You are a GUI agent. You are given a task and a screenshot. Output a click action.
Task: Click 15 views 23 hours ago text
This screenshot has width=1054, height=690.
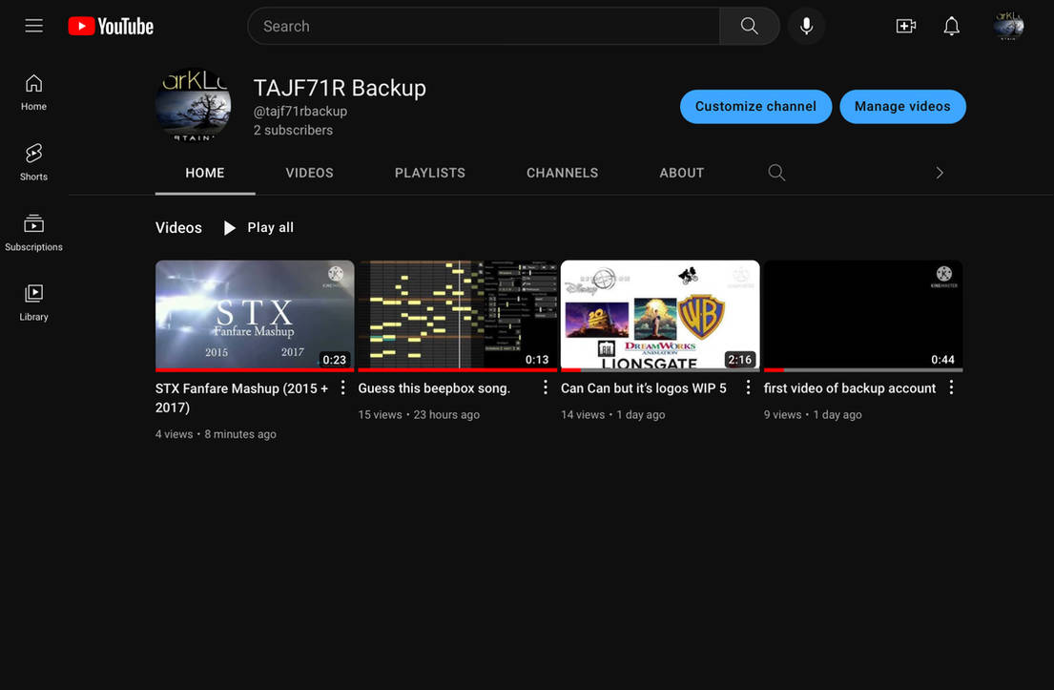pos(419,415)
